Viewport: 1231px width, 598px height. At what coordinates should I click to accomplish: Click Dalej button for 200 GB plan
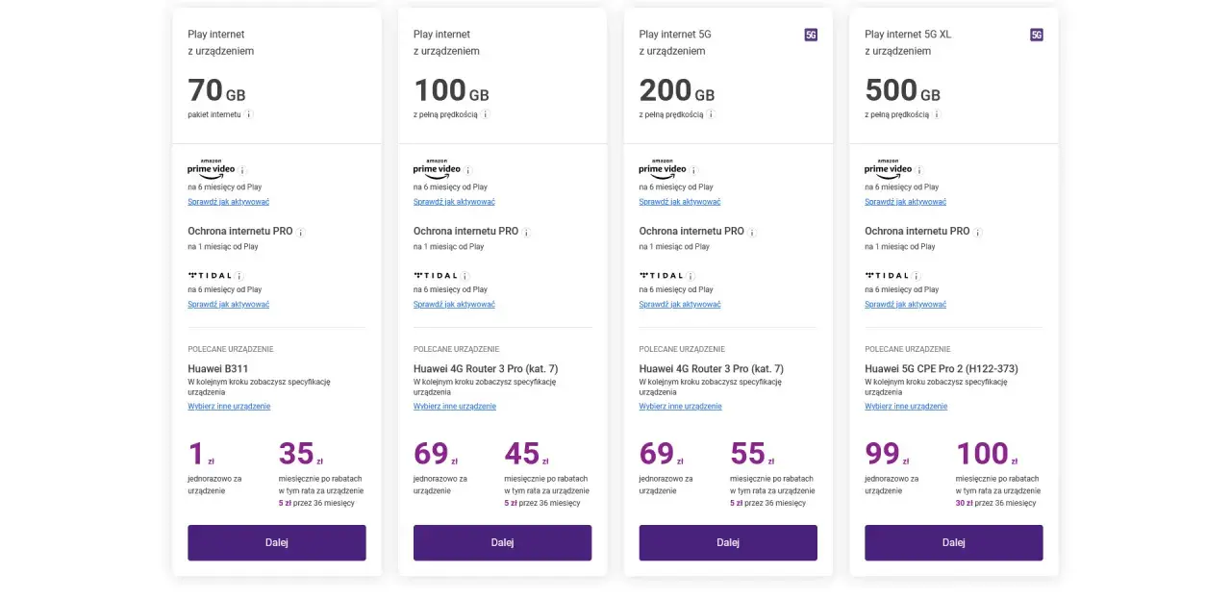click(x=728, y=542)
